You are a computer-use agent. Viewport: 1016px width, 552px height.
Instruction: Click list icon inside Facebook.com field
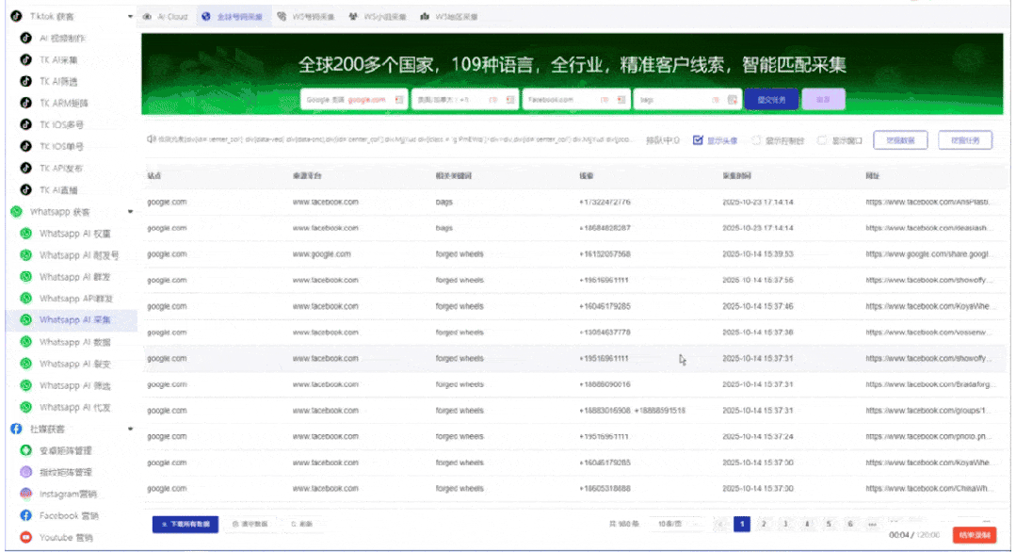621,100
